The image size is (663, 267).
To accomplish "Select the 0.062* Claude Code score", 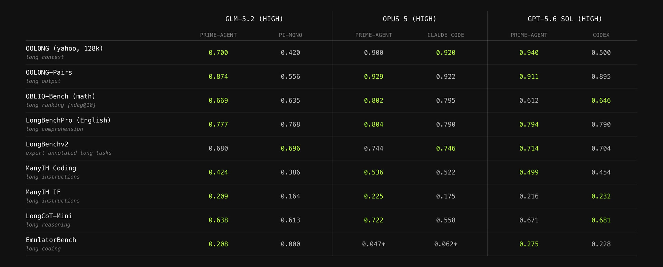I will click(446, 244).
